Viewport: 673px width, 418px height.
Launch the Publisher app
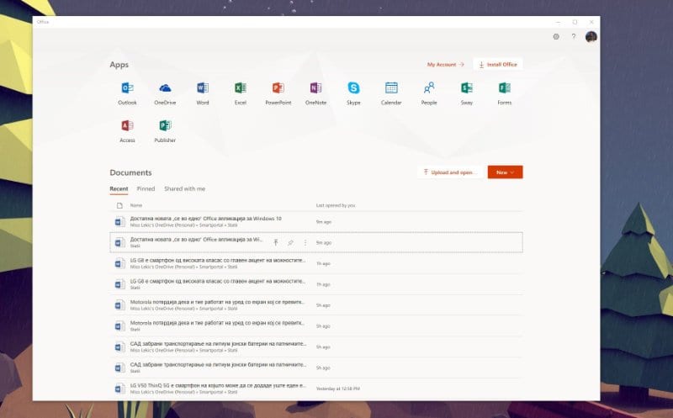(x=165, y=131)
